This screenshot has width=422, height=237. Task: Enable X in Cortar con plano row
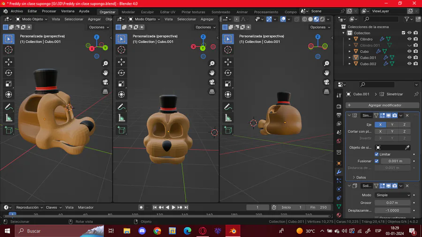(380, 132)
